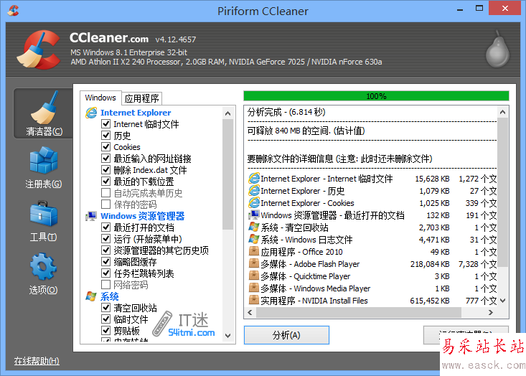
Task: Toggle 删除 Index.dat 文件 checkbox
Action: pyautogui.click(x=106, y=170)
